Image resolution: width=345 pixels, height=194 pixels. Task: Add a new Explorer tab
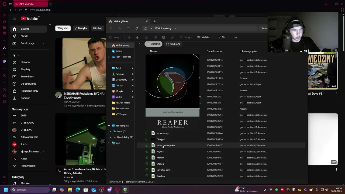pyautogui.click(x=154, y=21)
